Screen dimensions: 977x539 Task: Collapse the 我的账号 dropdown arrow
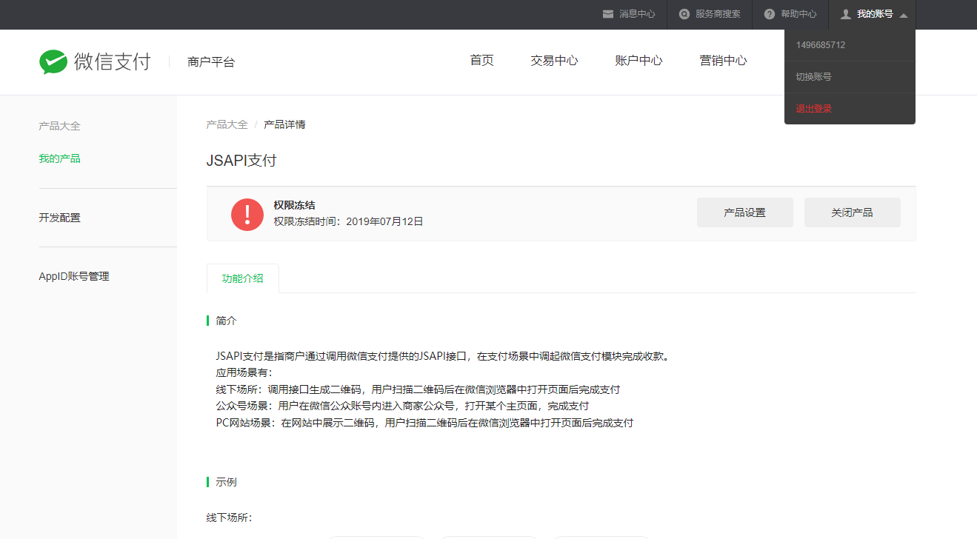pos(904,15)
